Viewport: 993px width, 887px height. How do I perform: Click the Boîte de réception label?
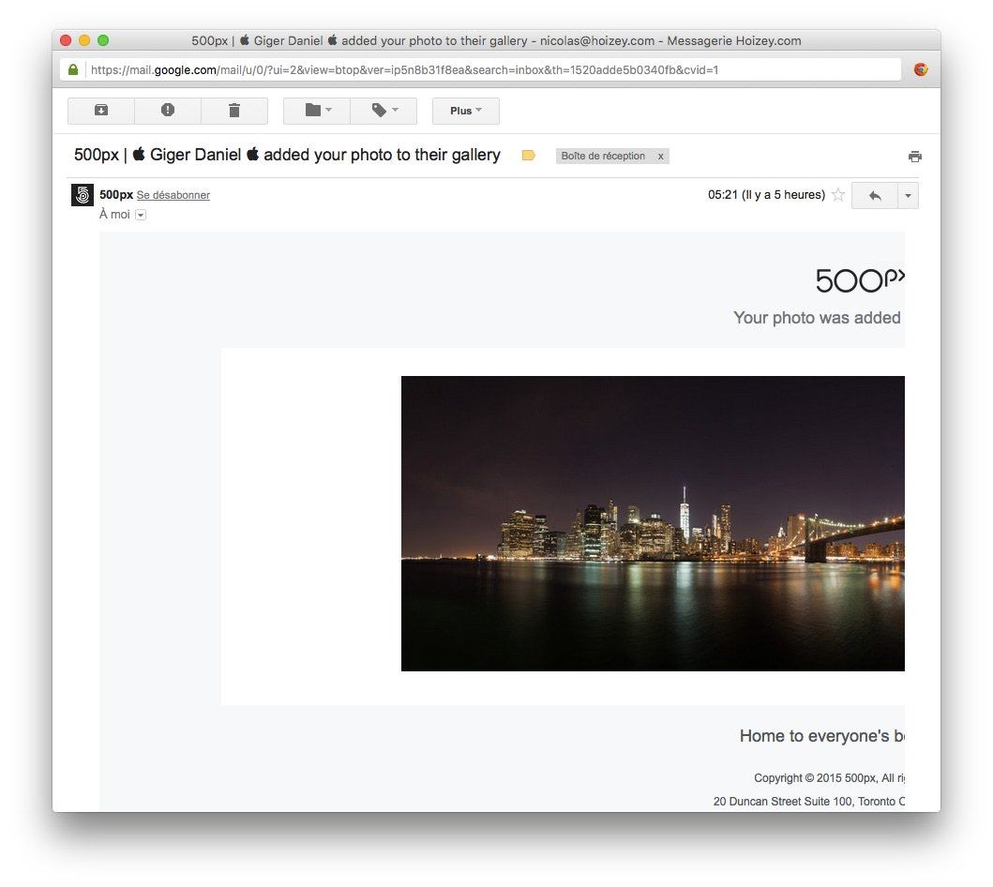coord(603,157)
